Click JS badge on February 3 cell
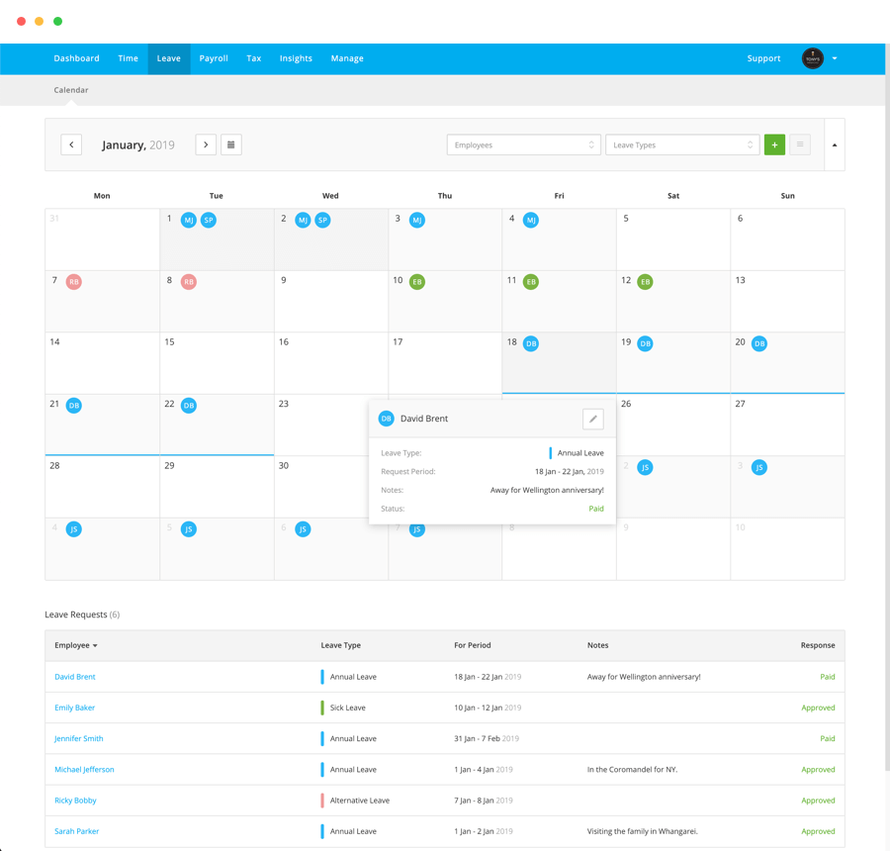The width and height of the screenshot is (890, 851). click(758, 467)
